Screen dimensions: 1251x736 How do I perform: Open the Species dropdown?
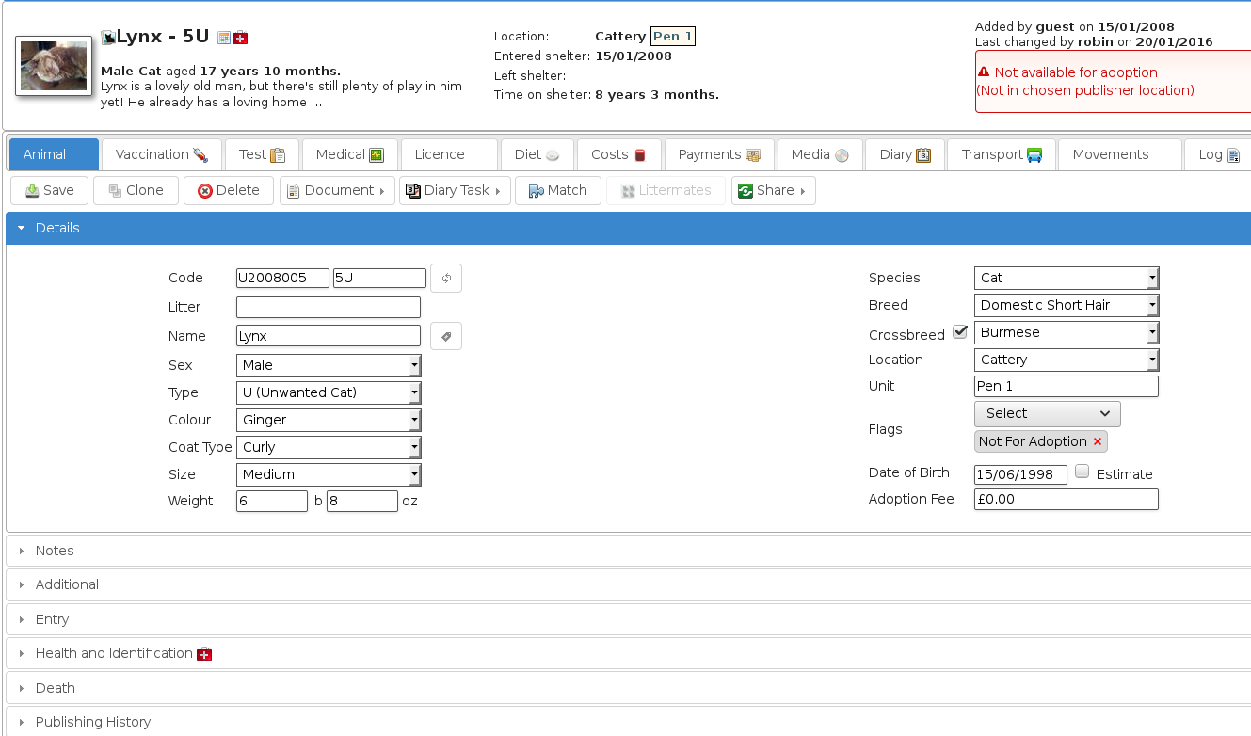click(1066, 278)
